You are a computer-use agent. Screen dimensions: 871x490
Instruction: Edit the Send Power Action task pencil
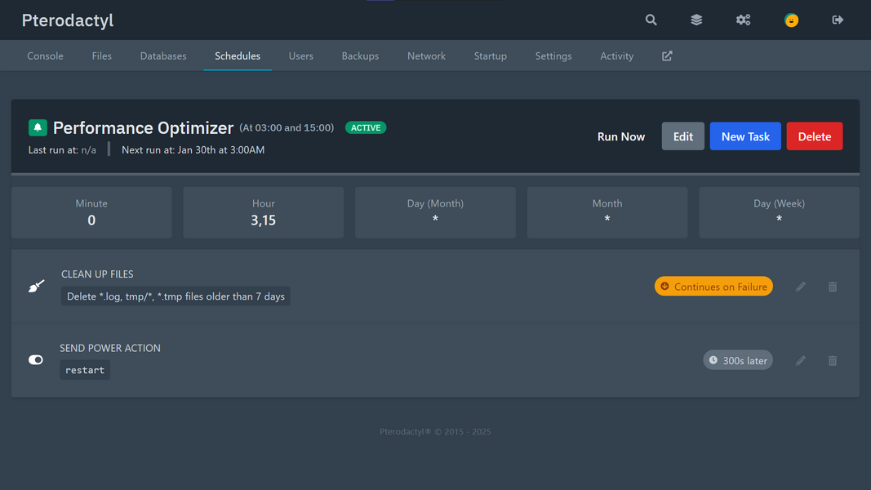[801, 360]
